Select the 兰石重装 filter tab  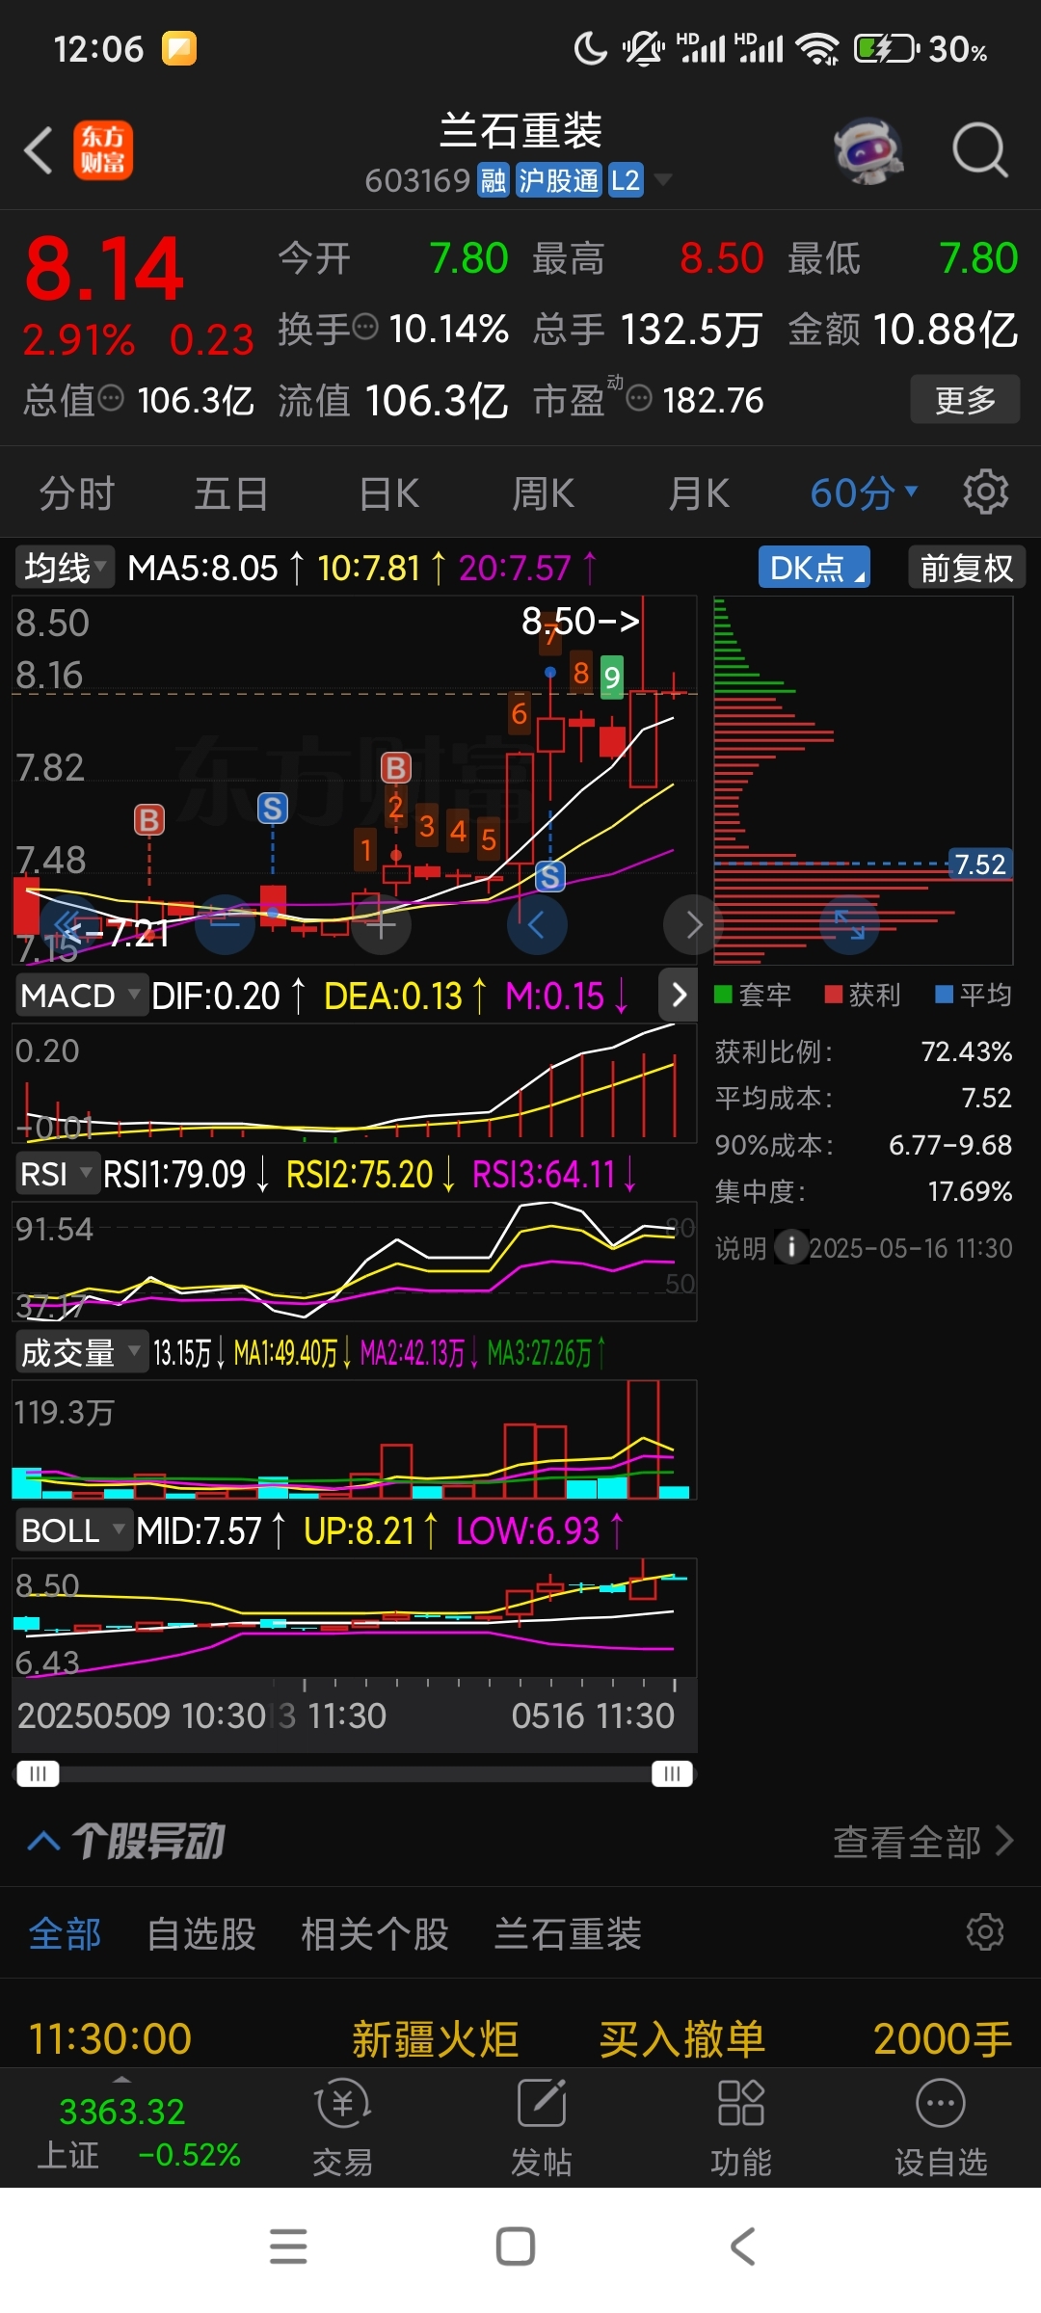click(568, 1933)
